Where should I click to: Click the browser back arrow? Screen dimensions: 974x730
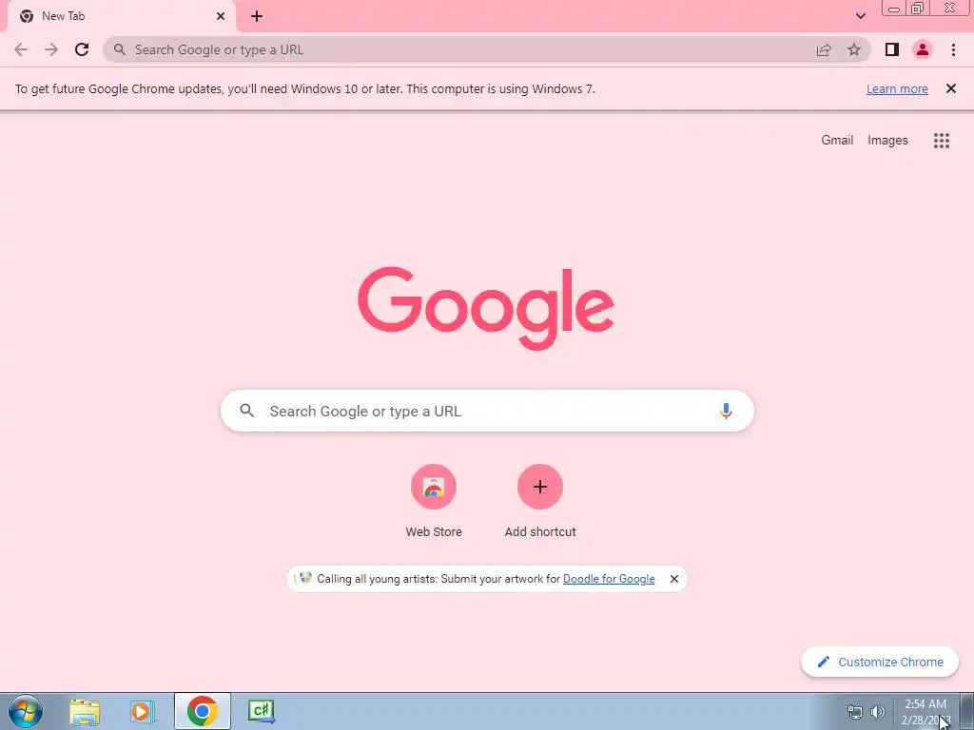click(21, 49)
